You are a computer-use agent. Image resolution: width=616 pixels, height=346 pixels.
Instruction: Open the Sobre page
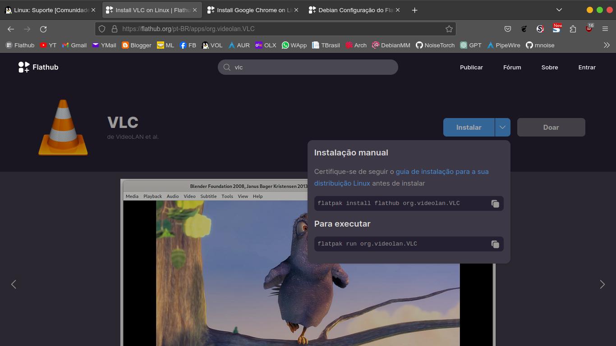point(550,67)
